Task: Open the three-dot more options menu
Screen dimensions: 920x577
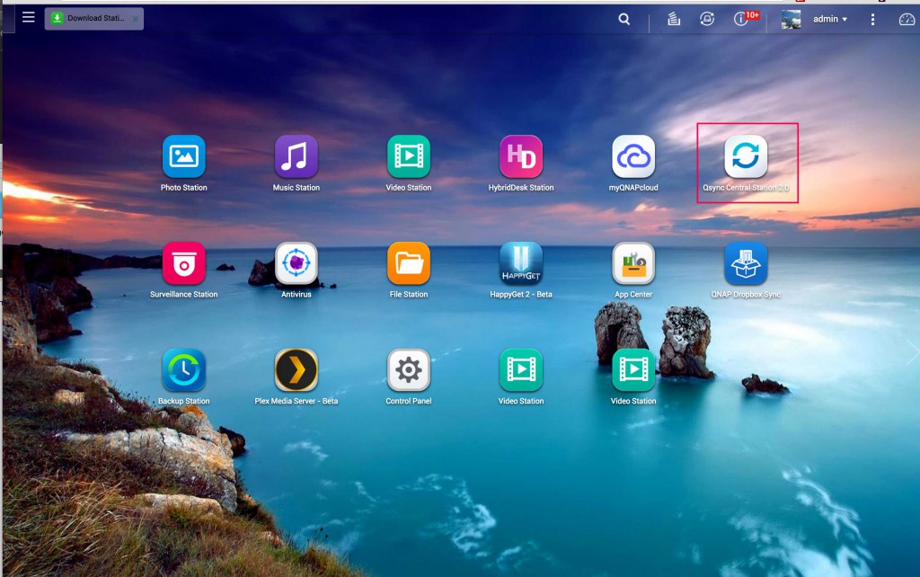Action: pos(872,19)
